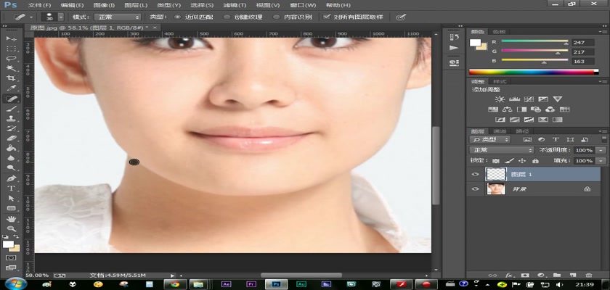Switch to the 路径 tab
This screenshot has height=290, width=610.
(521, 131)
